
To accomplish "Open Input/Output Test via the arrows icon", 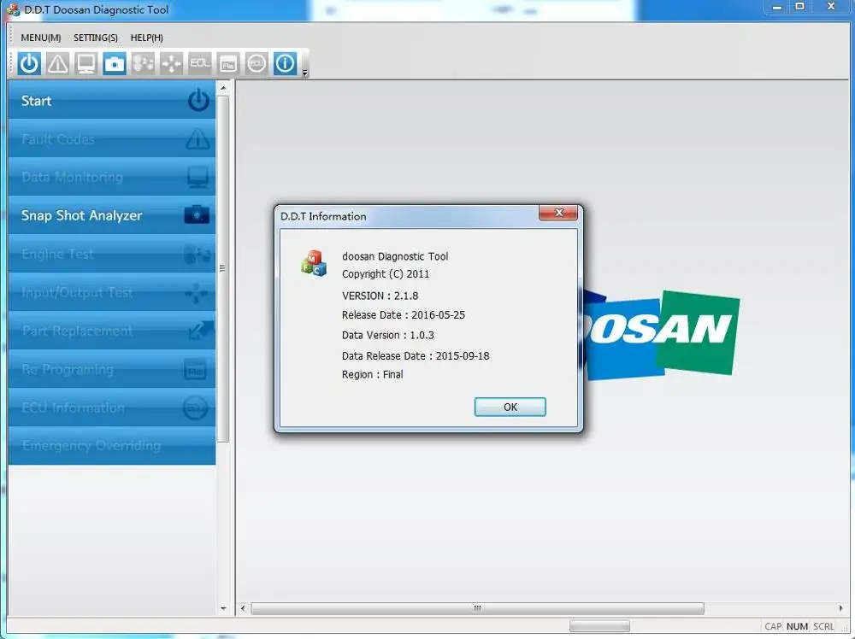I will (x=171, y=63).
